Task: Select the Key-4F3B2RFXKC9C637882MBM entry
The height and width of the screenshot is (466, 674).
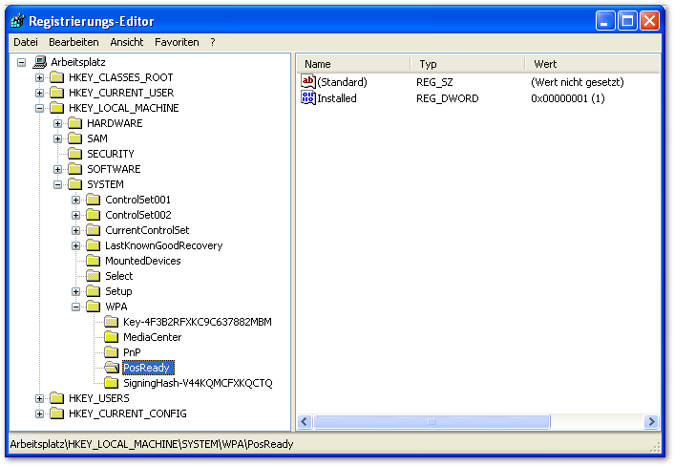Action: [x=198, y=322]
